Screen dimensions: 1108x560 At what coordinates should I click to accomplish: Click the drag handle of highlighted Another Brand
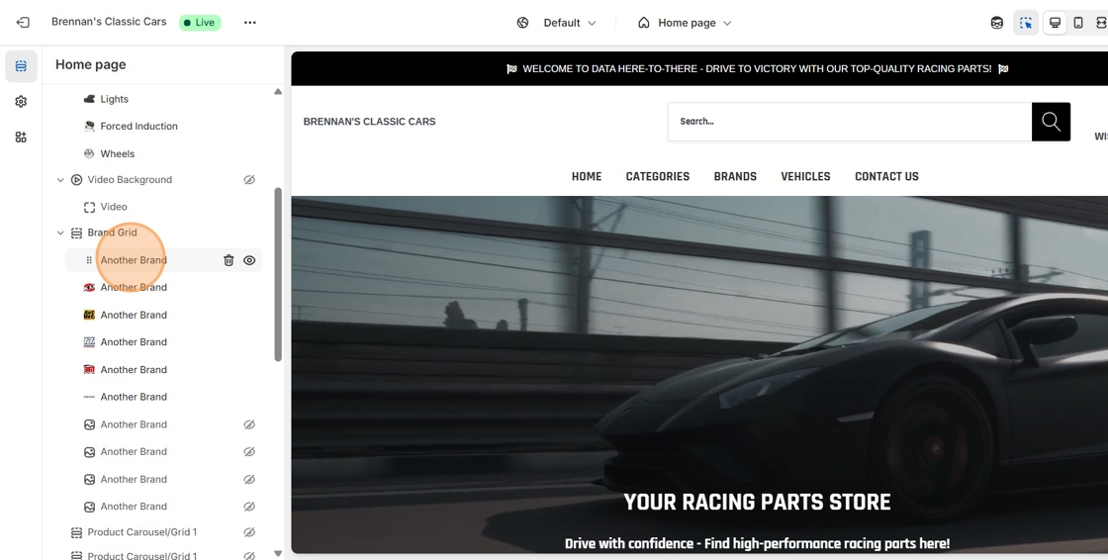89,260
